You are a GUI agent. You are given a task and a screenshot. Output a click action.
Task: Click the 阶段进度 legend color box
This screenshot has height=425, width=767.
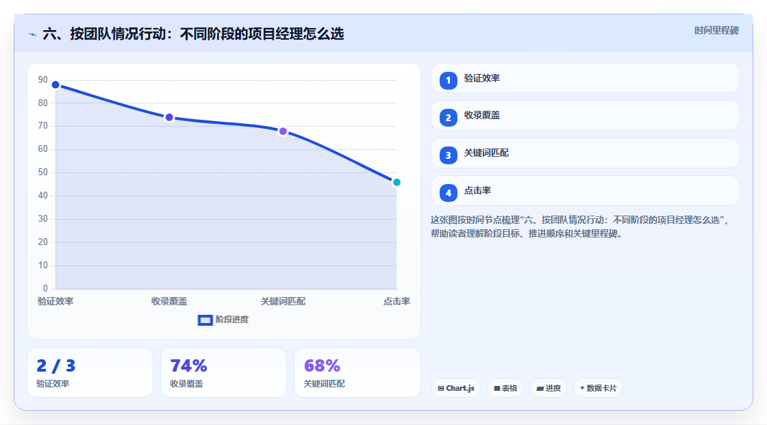(205, 320)
